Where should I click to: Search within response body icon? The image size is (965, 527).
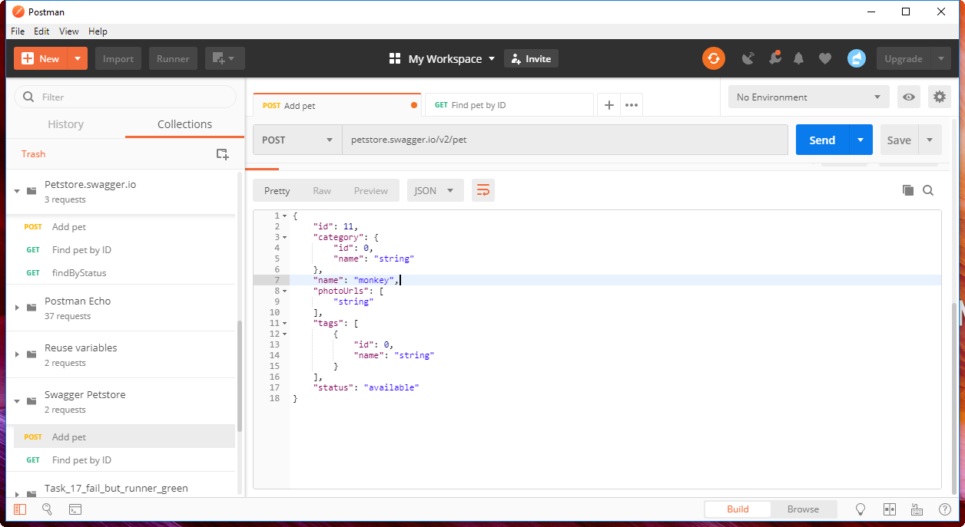pos(928,190)
